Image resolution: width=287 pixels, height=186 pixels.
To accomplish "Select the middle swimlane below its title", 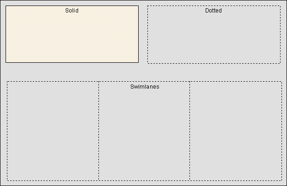I will 144,135.
